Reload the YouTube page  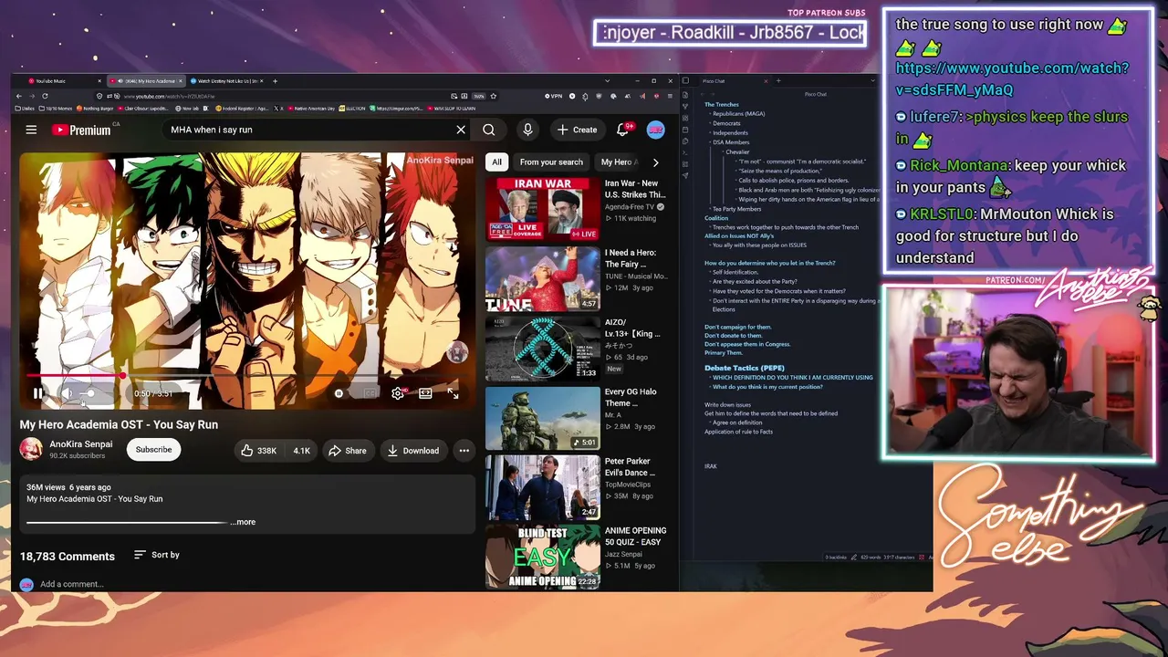(45, 96)
